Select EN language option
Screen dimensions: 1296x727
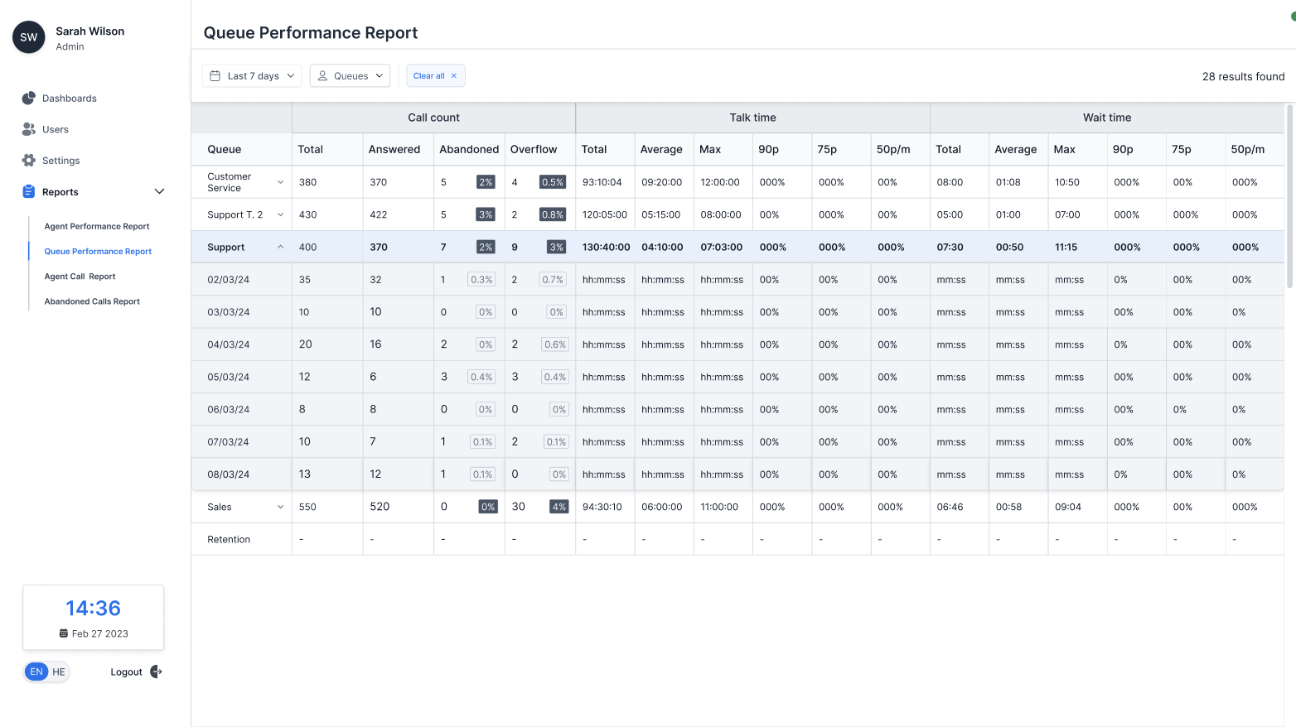point(36,672)
